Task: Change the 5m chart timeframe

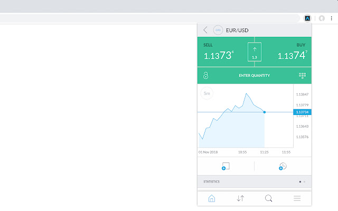Action: 206,93
